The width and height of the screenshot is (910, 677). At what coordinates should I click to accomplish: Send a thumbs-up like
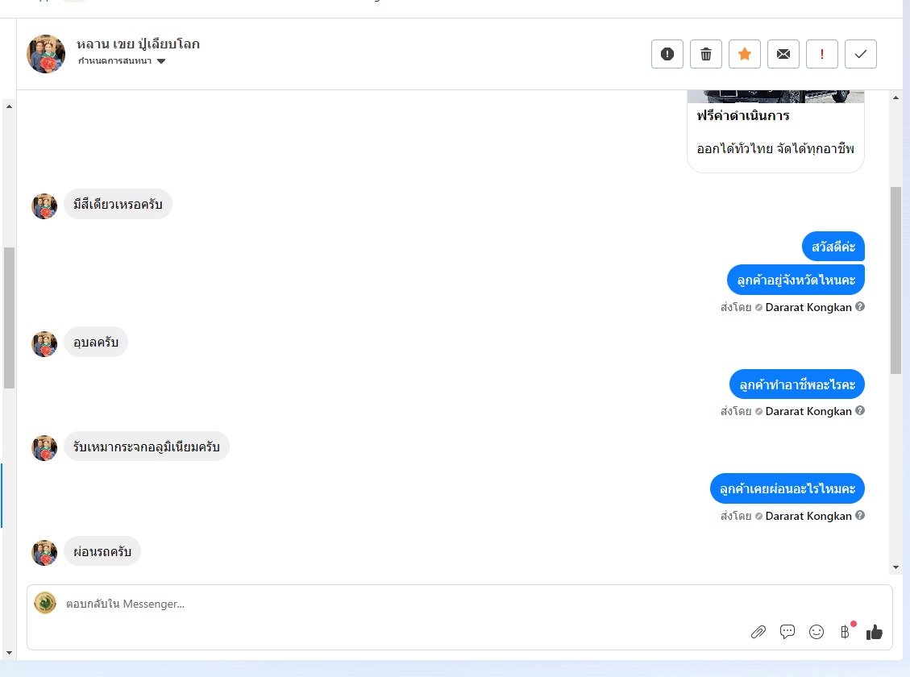coord(874,632)
